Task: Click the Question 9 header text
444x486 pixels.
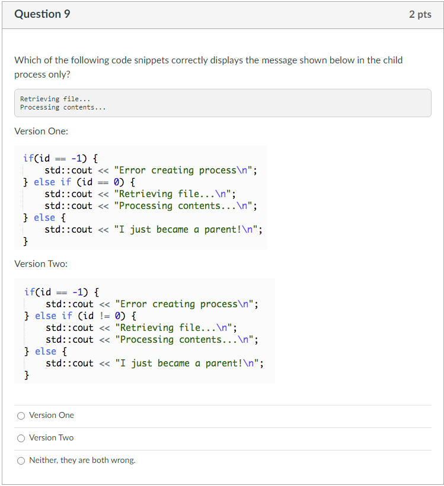Action: tap(42, 14)
